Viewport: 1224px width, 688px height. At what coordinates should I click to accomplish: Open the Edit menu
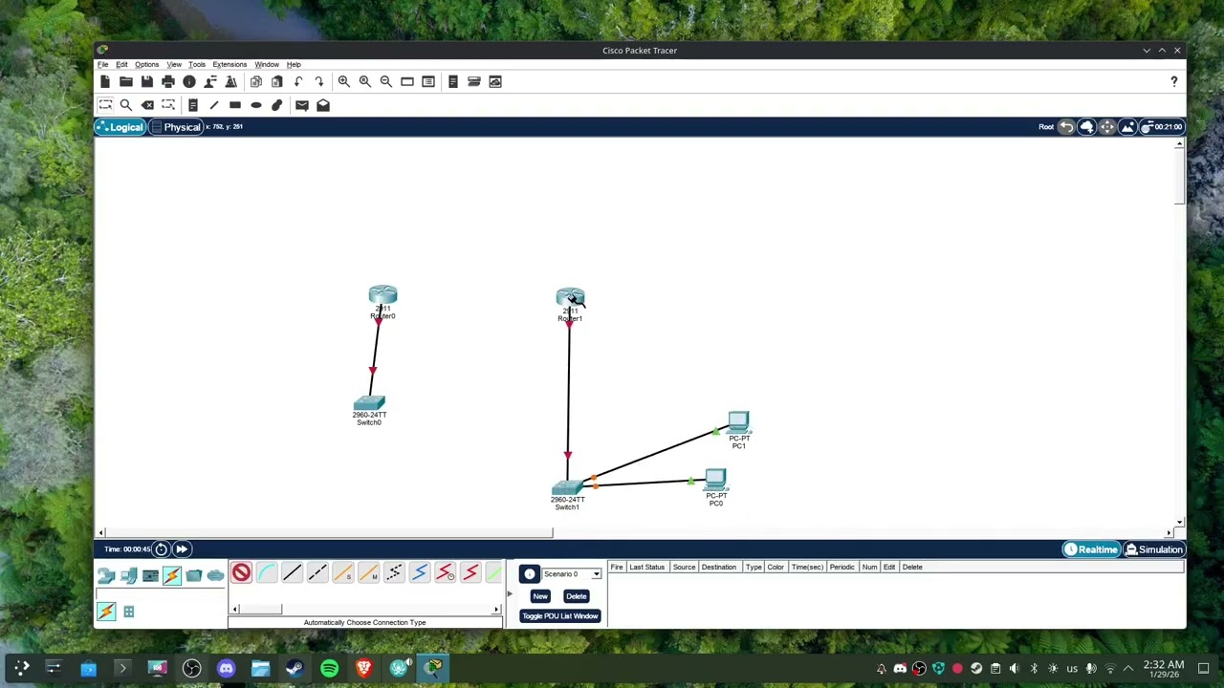tap(121, 65)
